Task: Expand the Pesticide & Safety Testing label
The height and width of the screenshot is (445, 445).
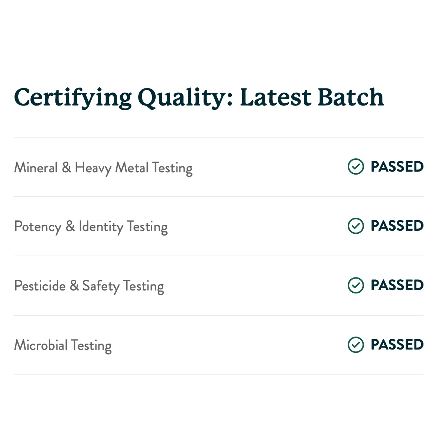Action: [x=89, y=286]
